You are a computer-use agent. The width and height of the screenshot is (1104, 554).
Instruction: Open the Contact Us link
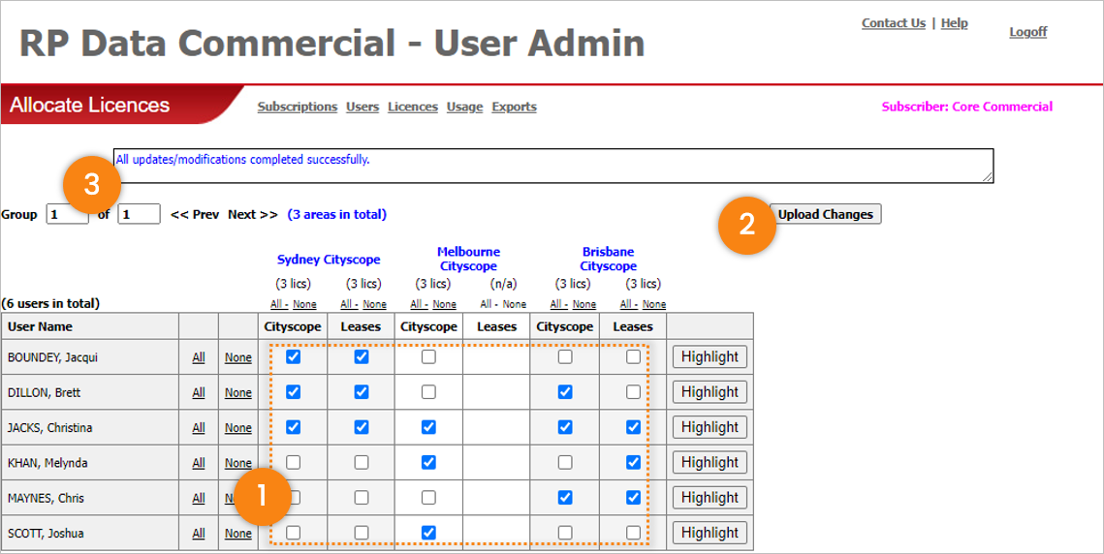point(894,23)
